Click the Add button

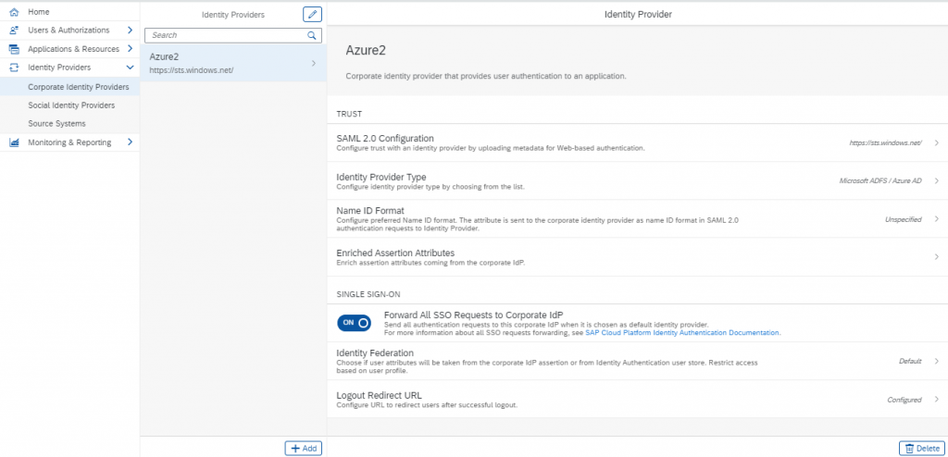pyautogui.click(x=304, y=448)
